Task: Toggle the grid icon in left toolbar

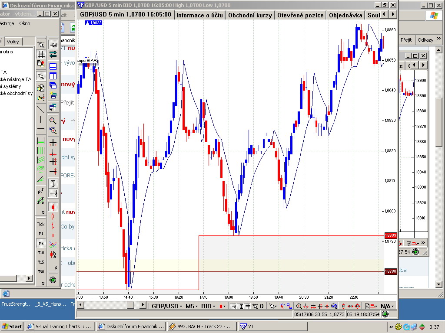Action: pyautogui.click(x=41, y=54)
